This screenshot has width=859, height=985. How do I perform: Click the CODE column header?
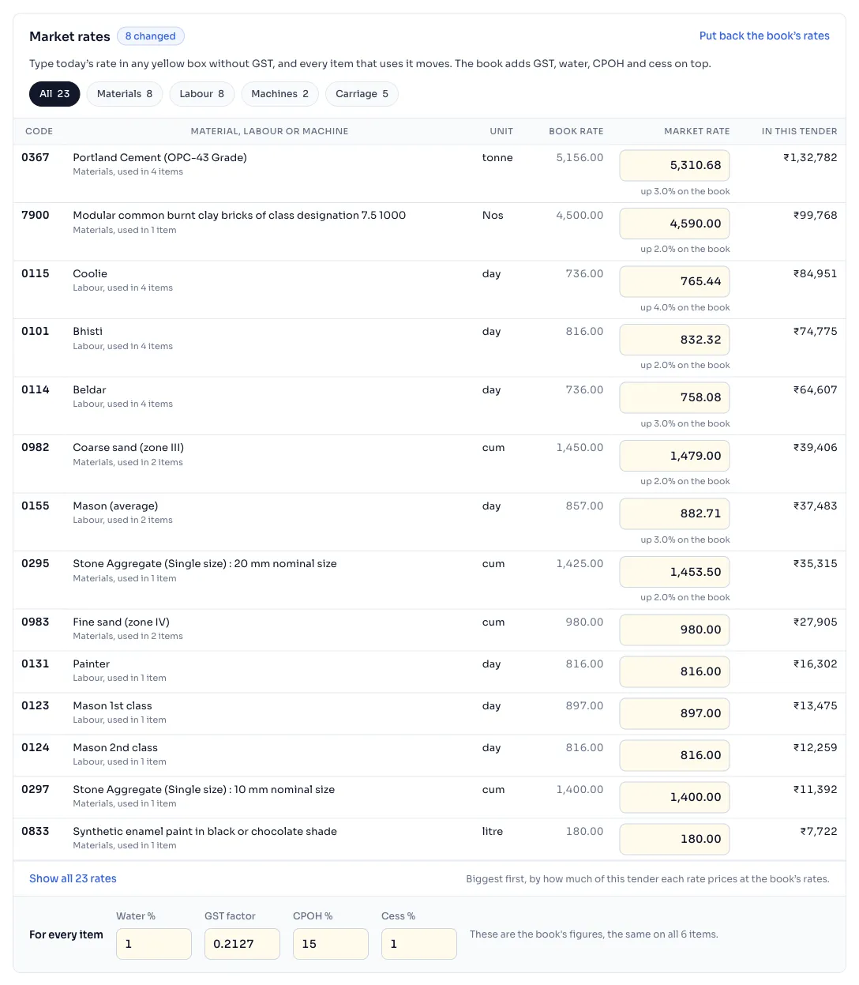39,131
